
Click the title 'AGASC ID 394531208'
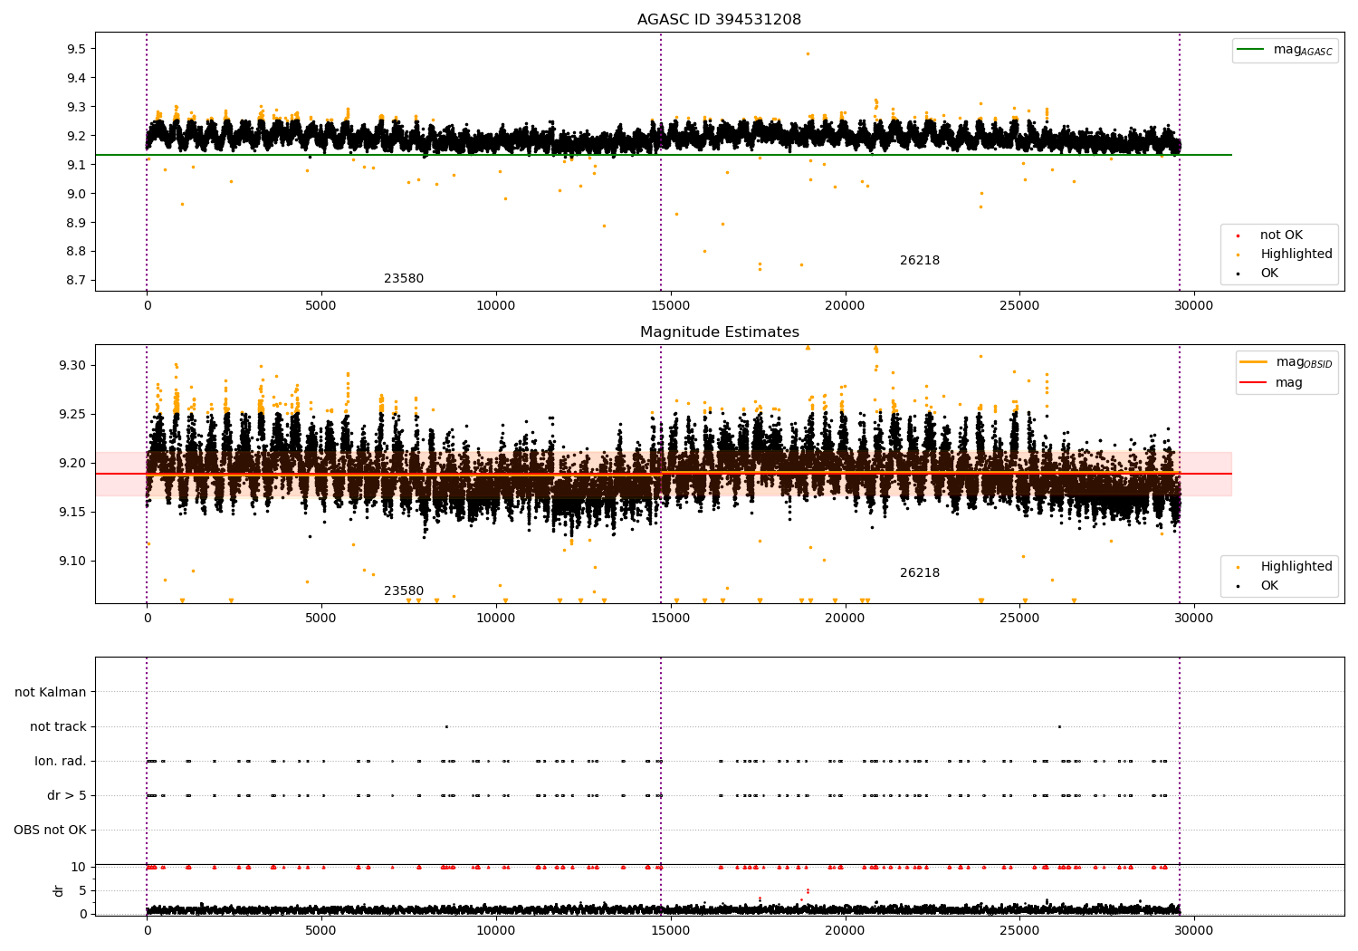tap(719, 20)
